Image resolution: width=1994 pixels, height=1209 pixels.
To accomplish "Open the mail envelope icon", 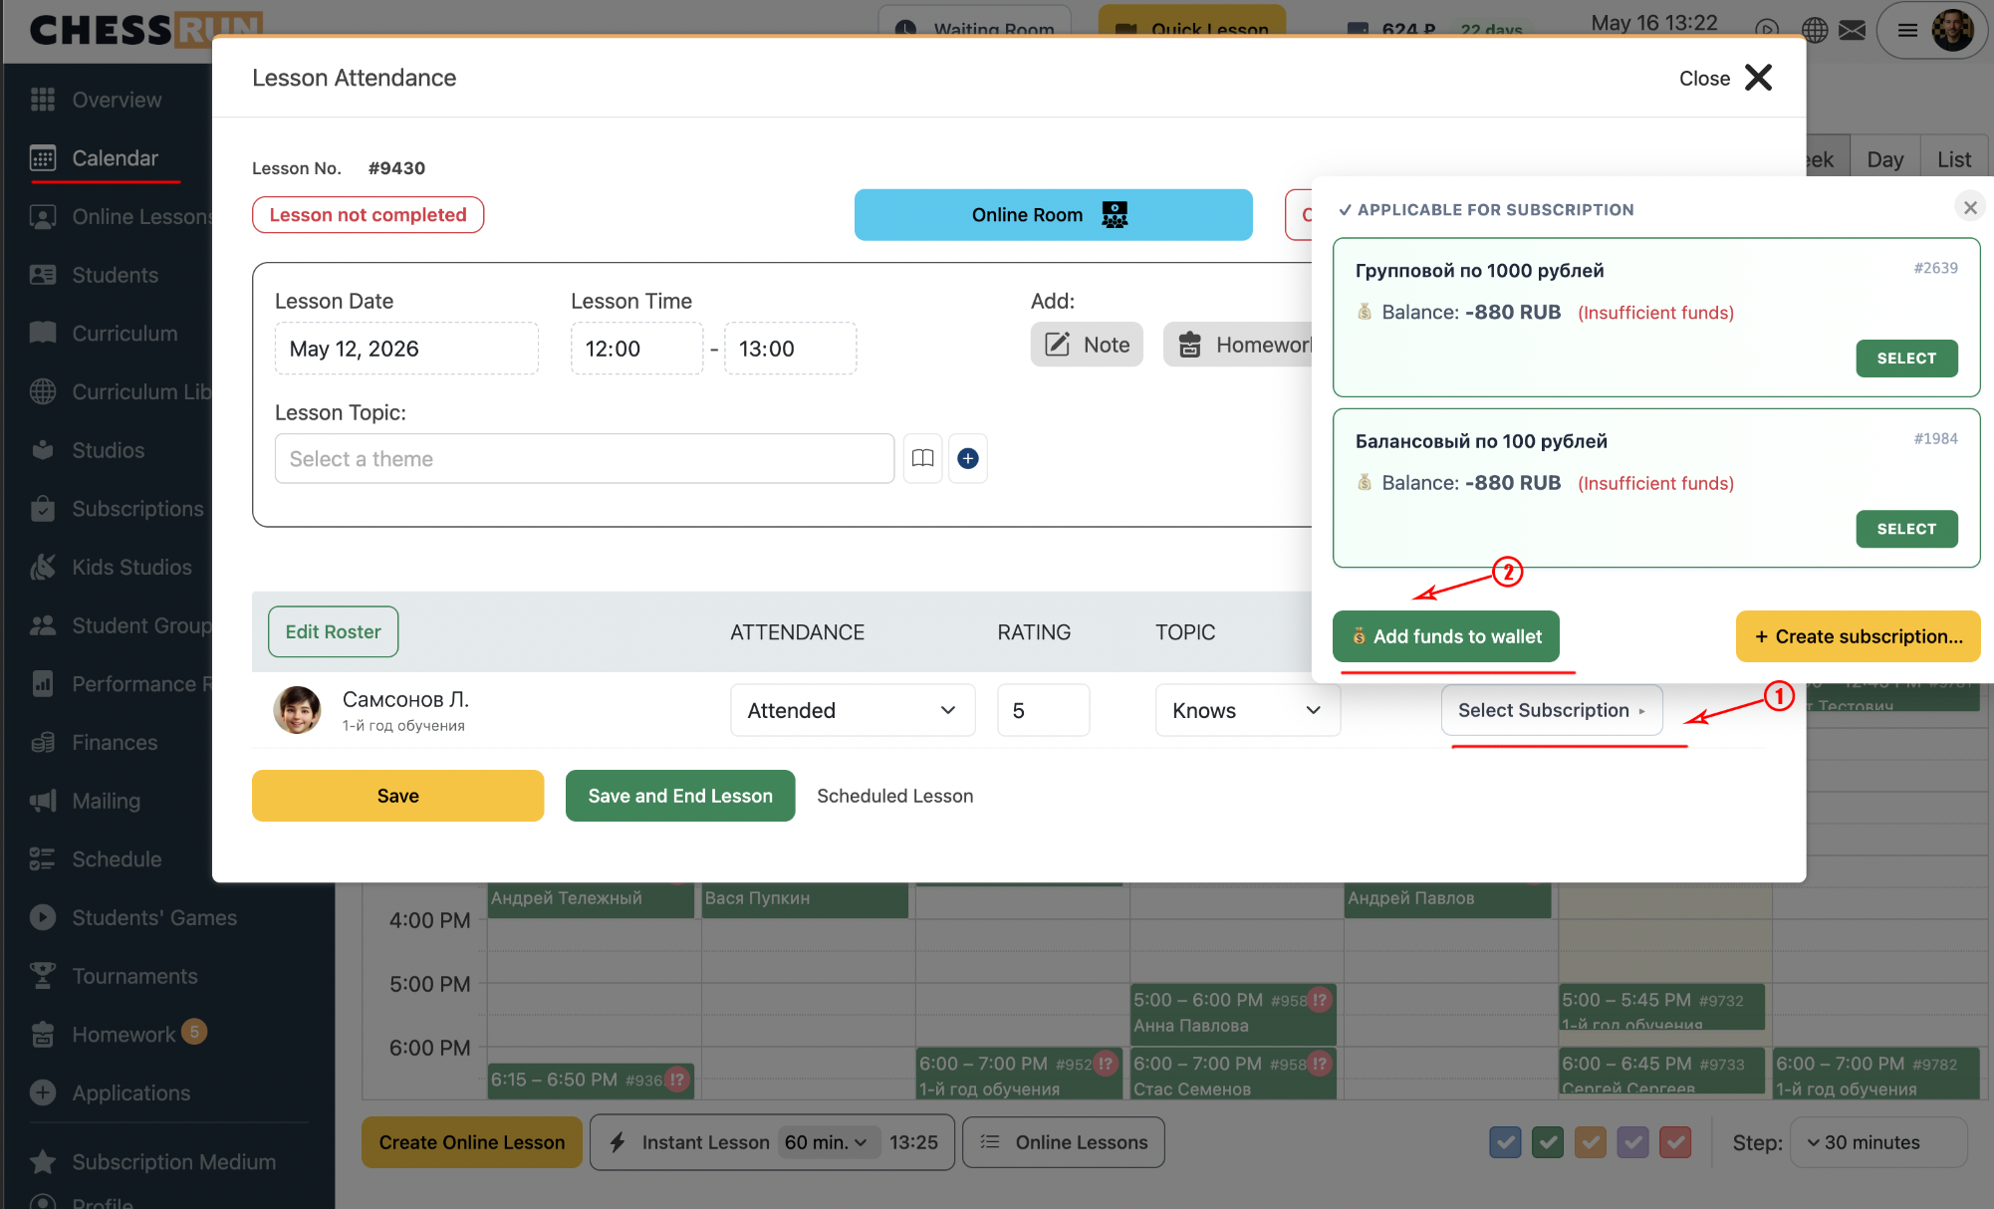I will [1853, 30].
